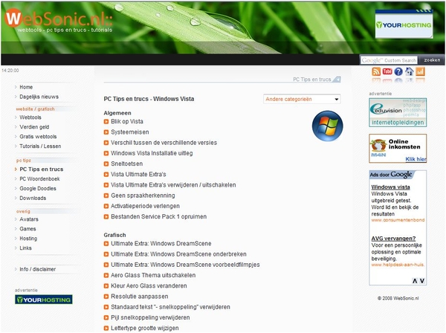The height and width of the screenshot is (333, 446).
Task: Open Hosting menu item
Action: point(28,239)
